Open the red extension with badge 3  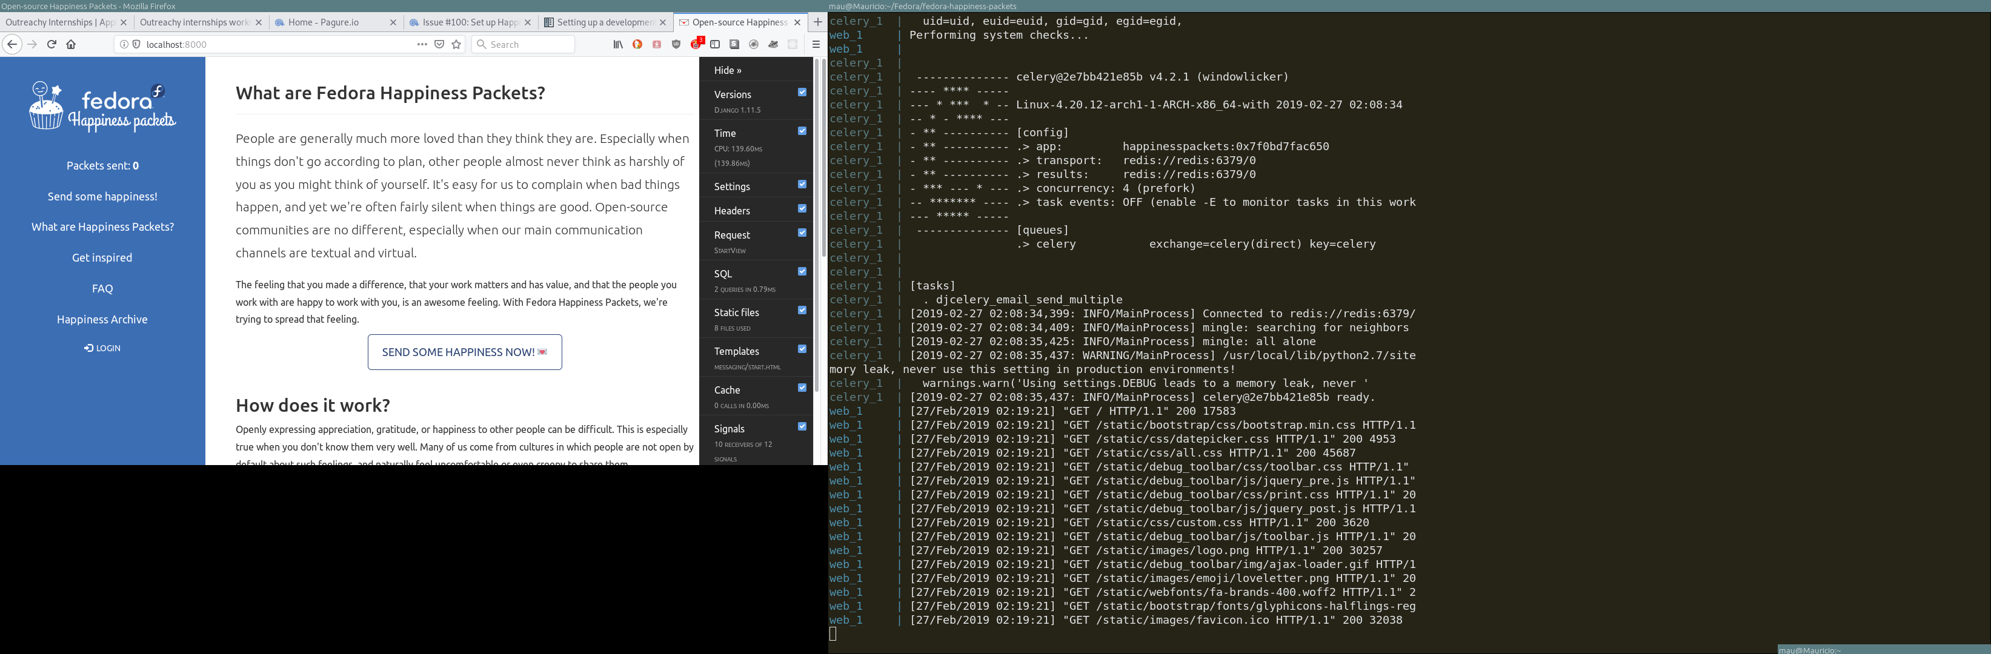pos(696,43)
